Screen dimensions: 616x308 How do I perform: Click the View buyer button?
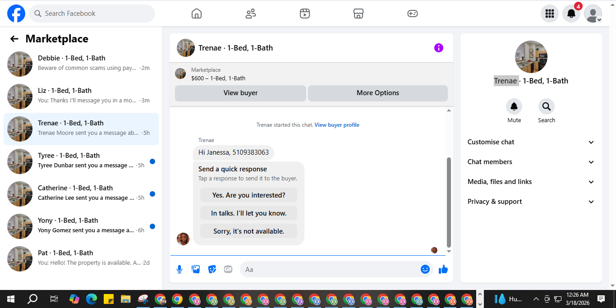pyautogui.click(x=240, y=93)
